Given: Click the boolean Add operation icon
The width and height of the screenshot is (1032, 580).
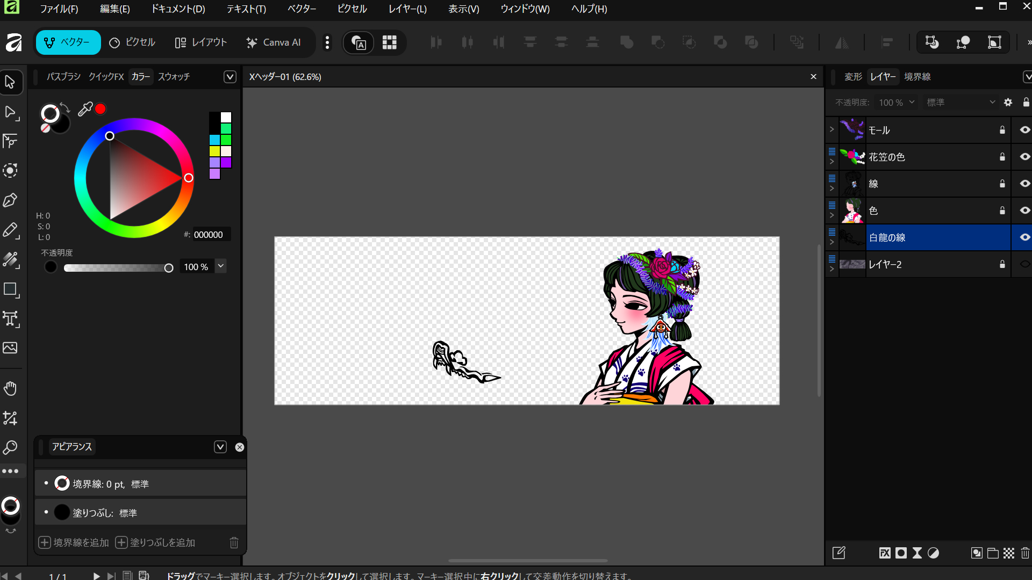Looking at the screenshot, I should [627, 42].
